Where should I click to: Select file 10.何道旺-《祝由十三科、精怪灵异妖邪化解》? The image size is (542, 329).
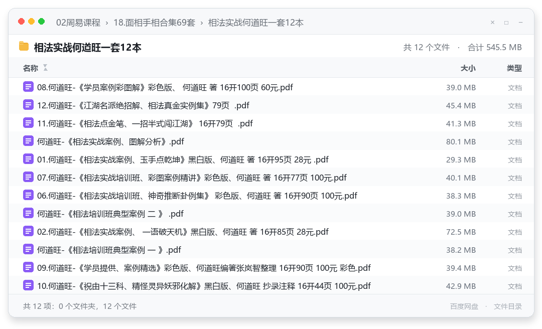271,285
